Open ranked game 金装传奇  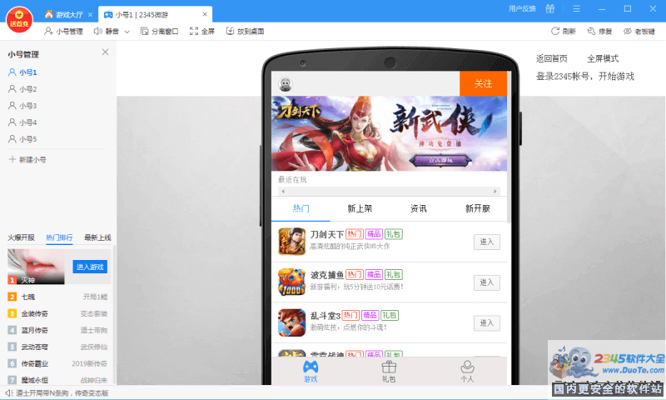coord(57,313)
